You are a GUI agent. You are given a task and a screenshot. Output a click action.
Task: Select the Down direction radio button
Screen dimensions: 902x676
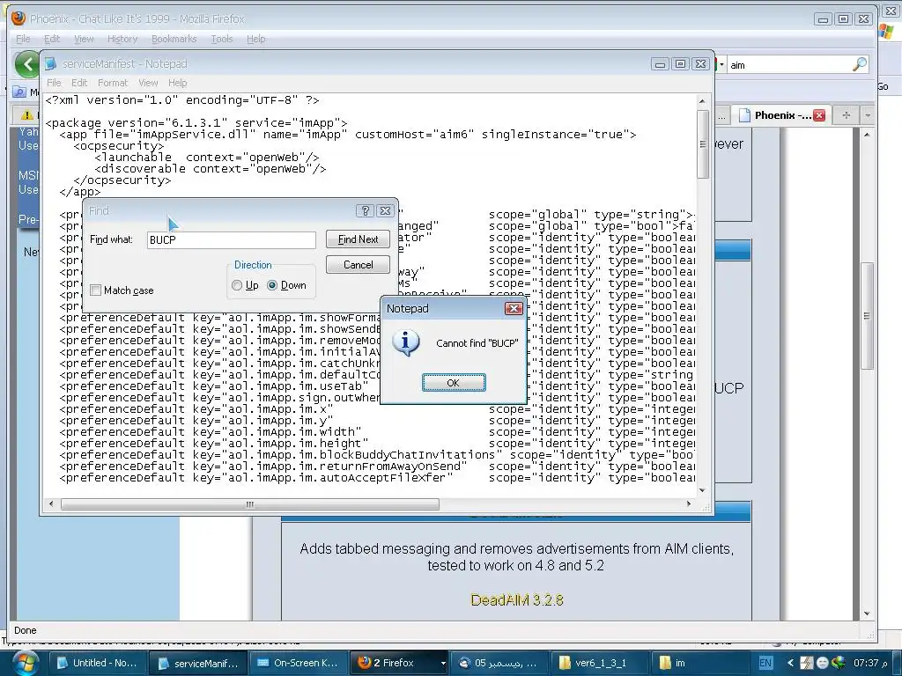point(272,285)
